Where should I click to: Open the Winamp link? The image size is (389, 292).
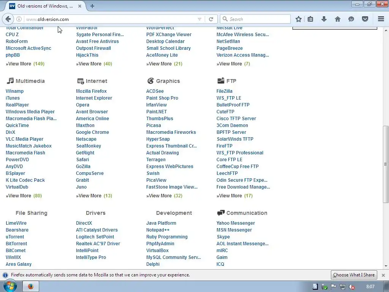click(15, 91)
